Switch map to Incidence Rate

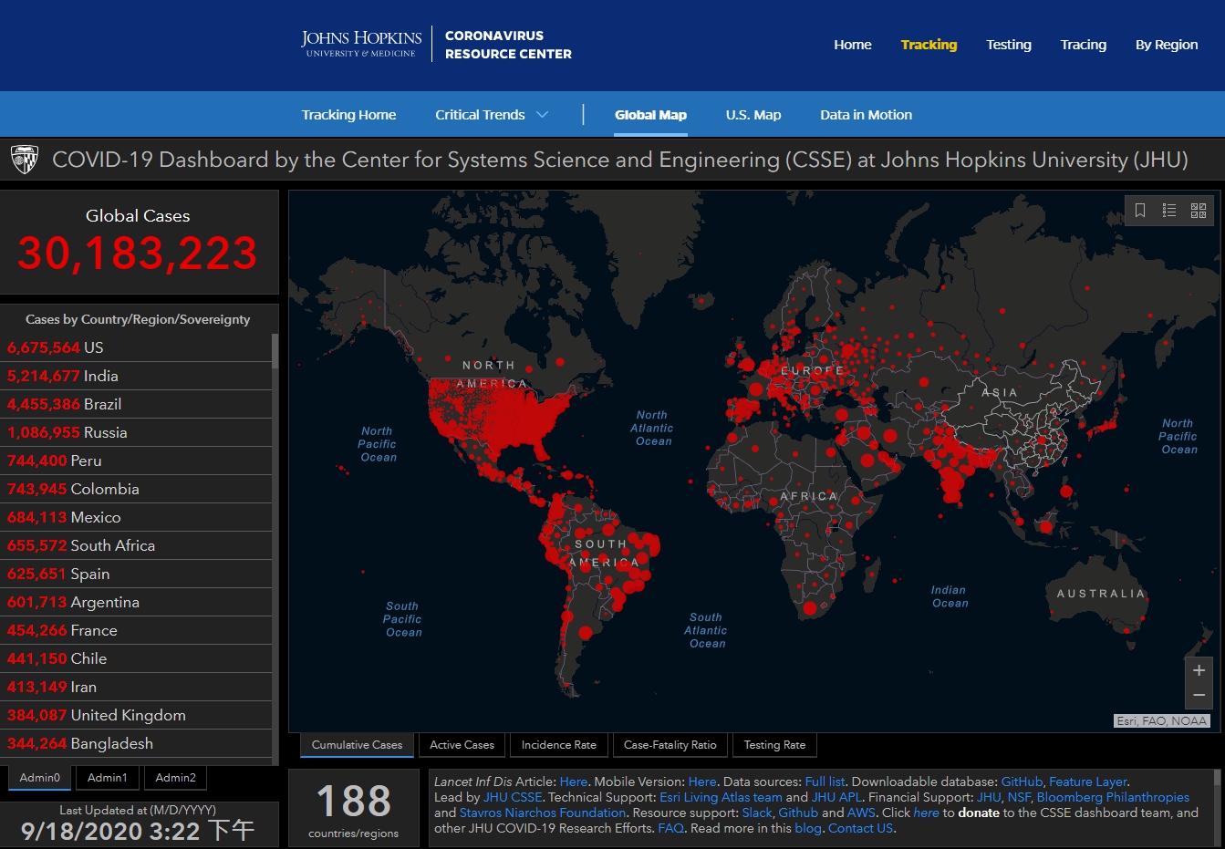click(x=559, y=745)
